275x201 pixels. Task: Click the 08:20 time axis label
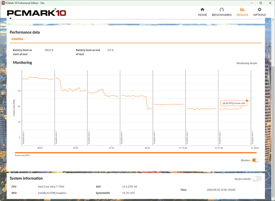pos(40,148)
